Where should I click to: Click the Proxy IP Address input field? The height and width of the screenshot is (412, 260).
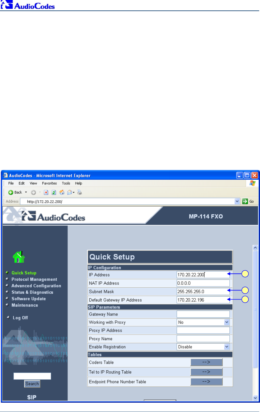(x=203, y=330)
